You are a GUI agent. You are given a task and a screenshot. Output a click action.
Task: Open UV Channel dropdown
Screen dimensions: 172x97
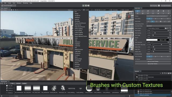[159, 59]
